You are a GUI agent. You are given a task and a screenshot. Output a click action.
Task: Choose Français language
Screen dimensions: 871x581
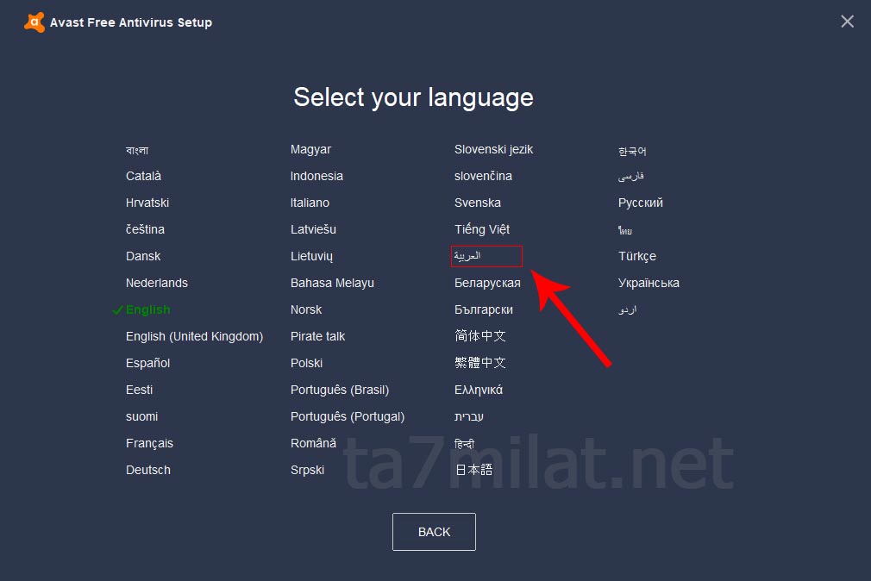(149, 443)
